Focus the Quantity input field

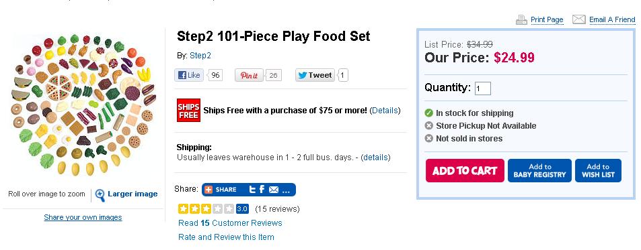pyautogui.click(x=483, y=88)
